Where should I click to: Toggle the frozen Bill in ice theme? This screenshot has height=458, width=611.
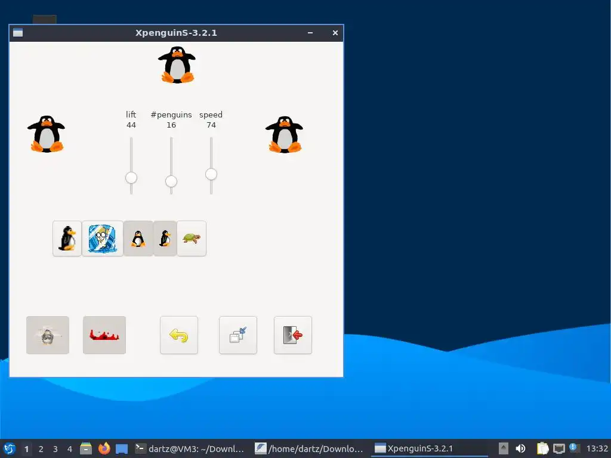pos(103,239)
